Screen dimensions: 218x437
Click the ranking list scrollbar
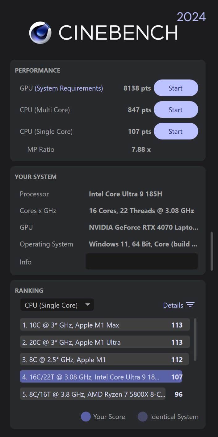click(195, 340)
